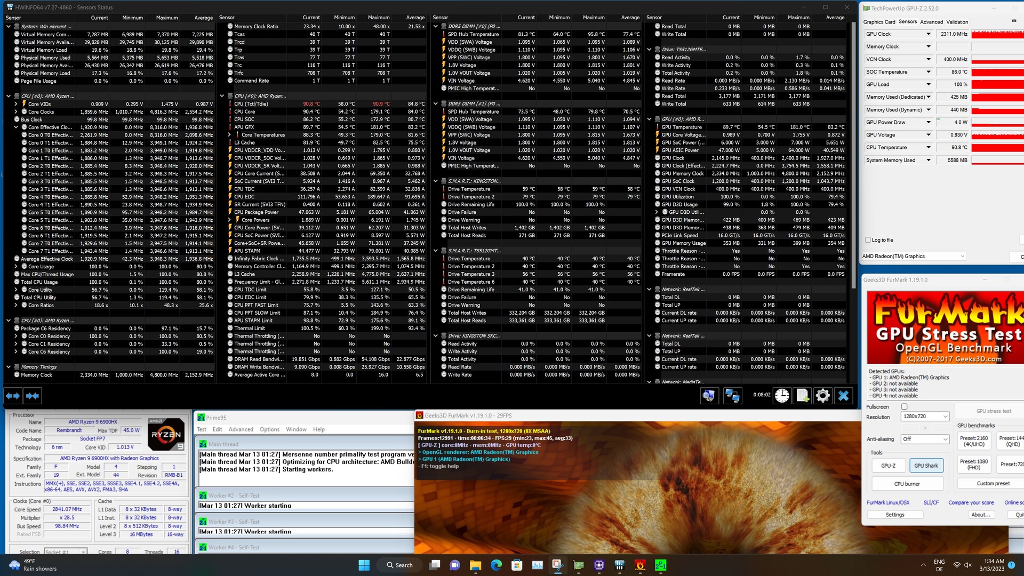Screen dimensions: 1024x576
Task: Switch to the Advanced tab in GPU-Z
Action: tap(931, 22)
